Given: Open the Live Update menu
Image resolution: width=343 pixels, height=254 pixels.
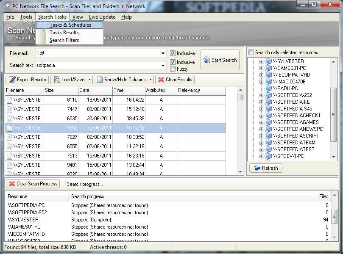Looking at the screenshot, I should tap(102, 17).
